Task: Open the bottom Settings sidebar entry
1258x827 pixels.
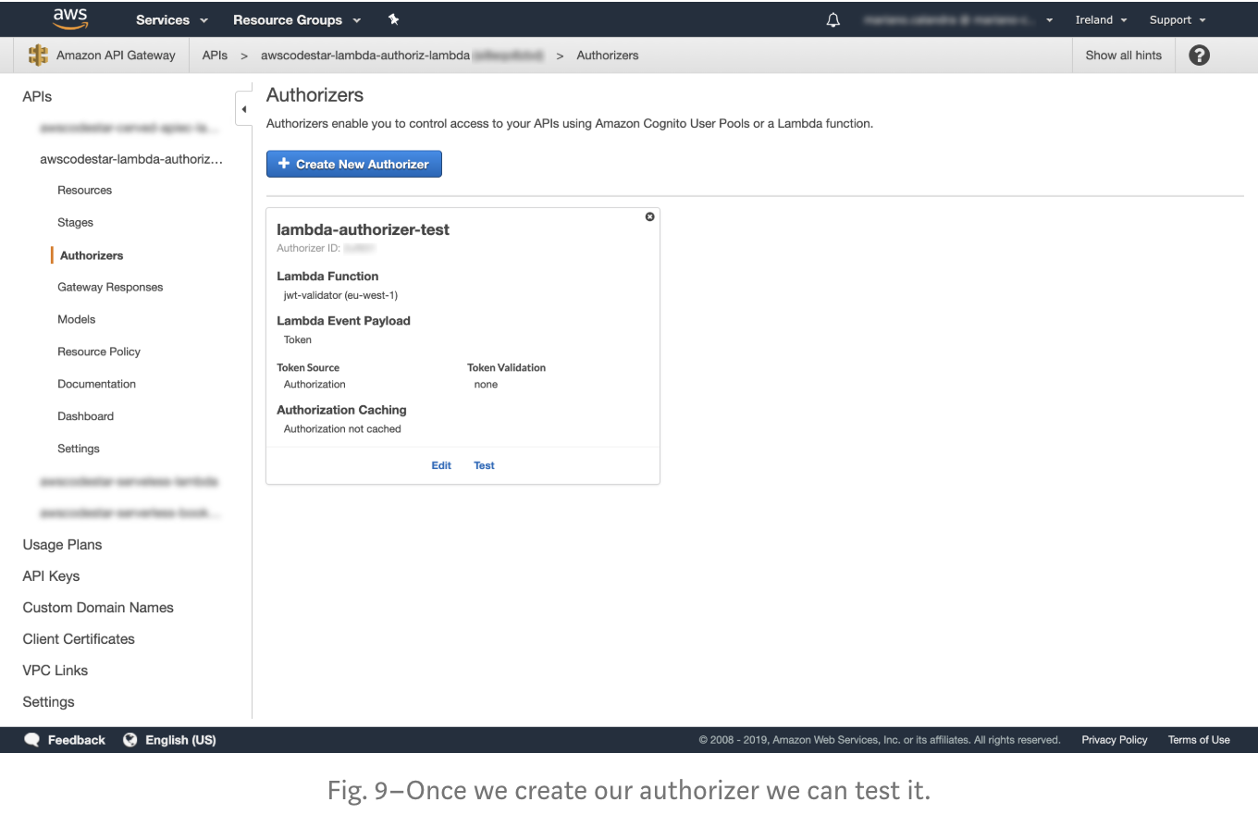Action: tap(48, 702)
